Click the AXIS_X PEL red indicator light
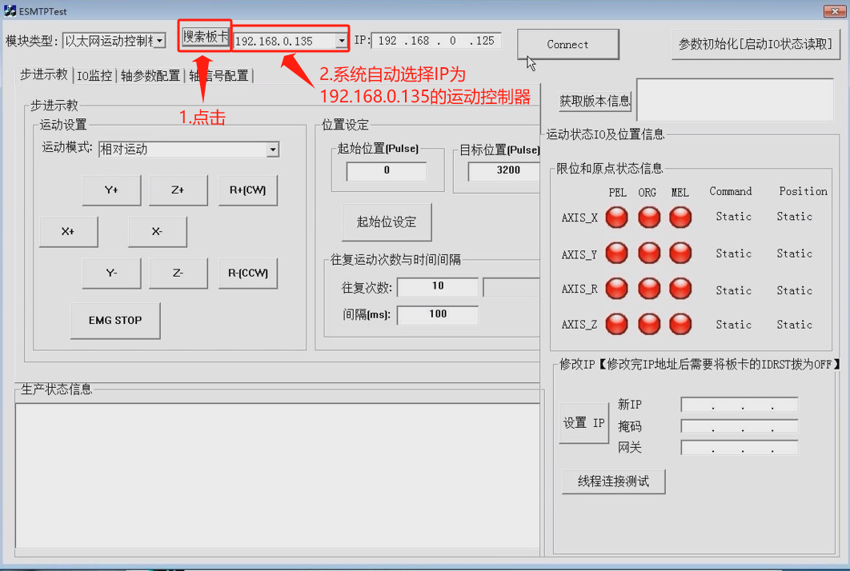The width and height of the screenshot is (850, 571). (617, 217)
